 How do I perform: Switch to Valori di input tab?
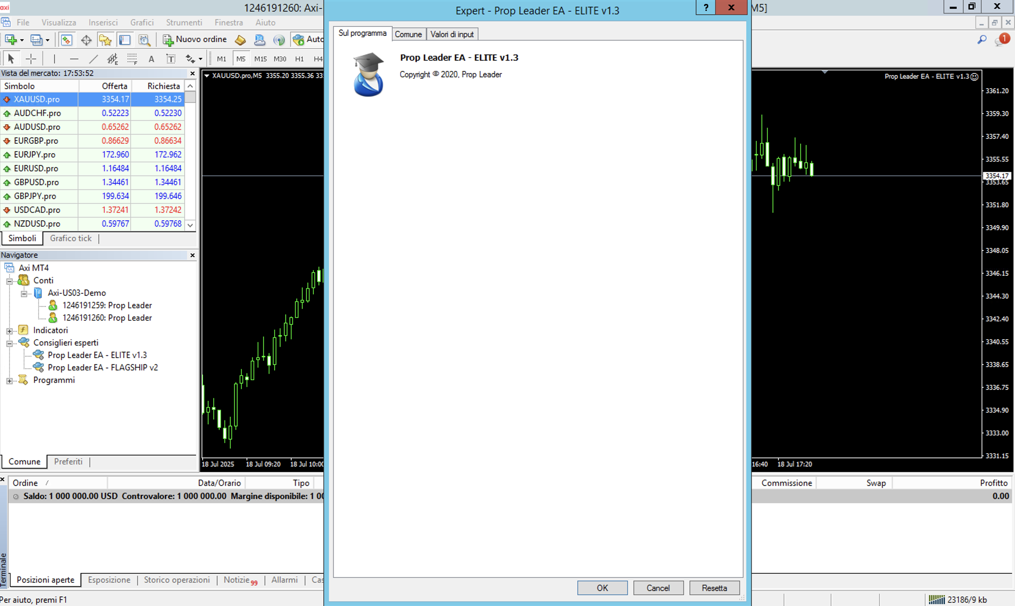451,34
